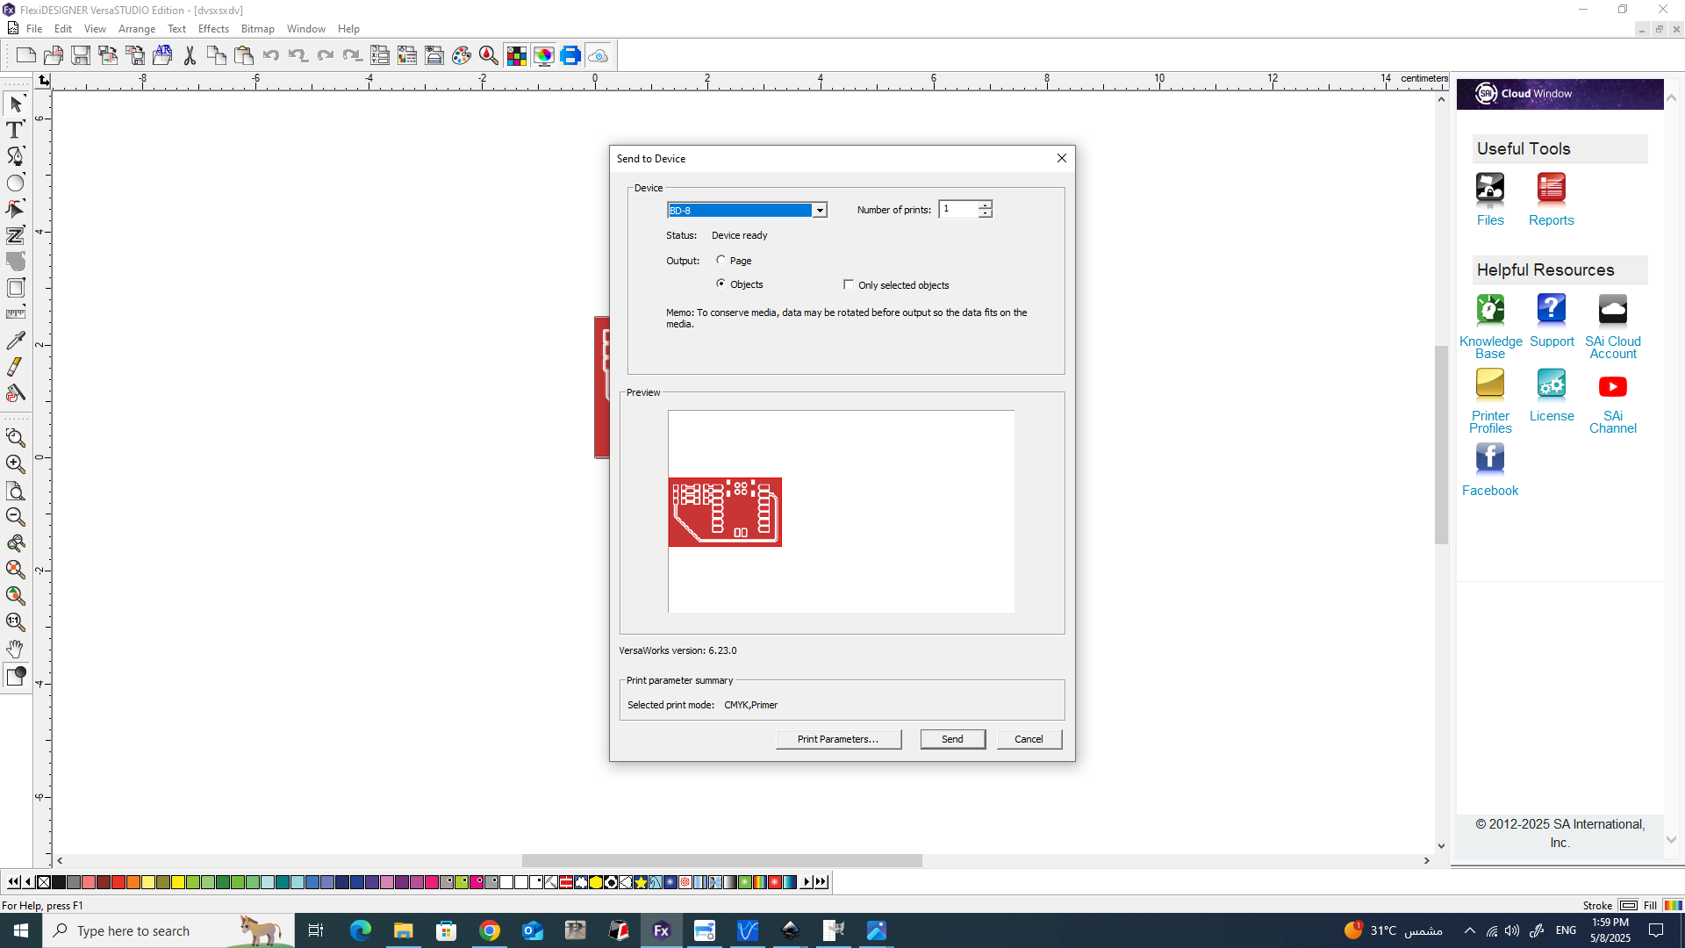Screen dimensions: 1685x948
Task: Open the Window menu
Action: pos(306,29)
